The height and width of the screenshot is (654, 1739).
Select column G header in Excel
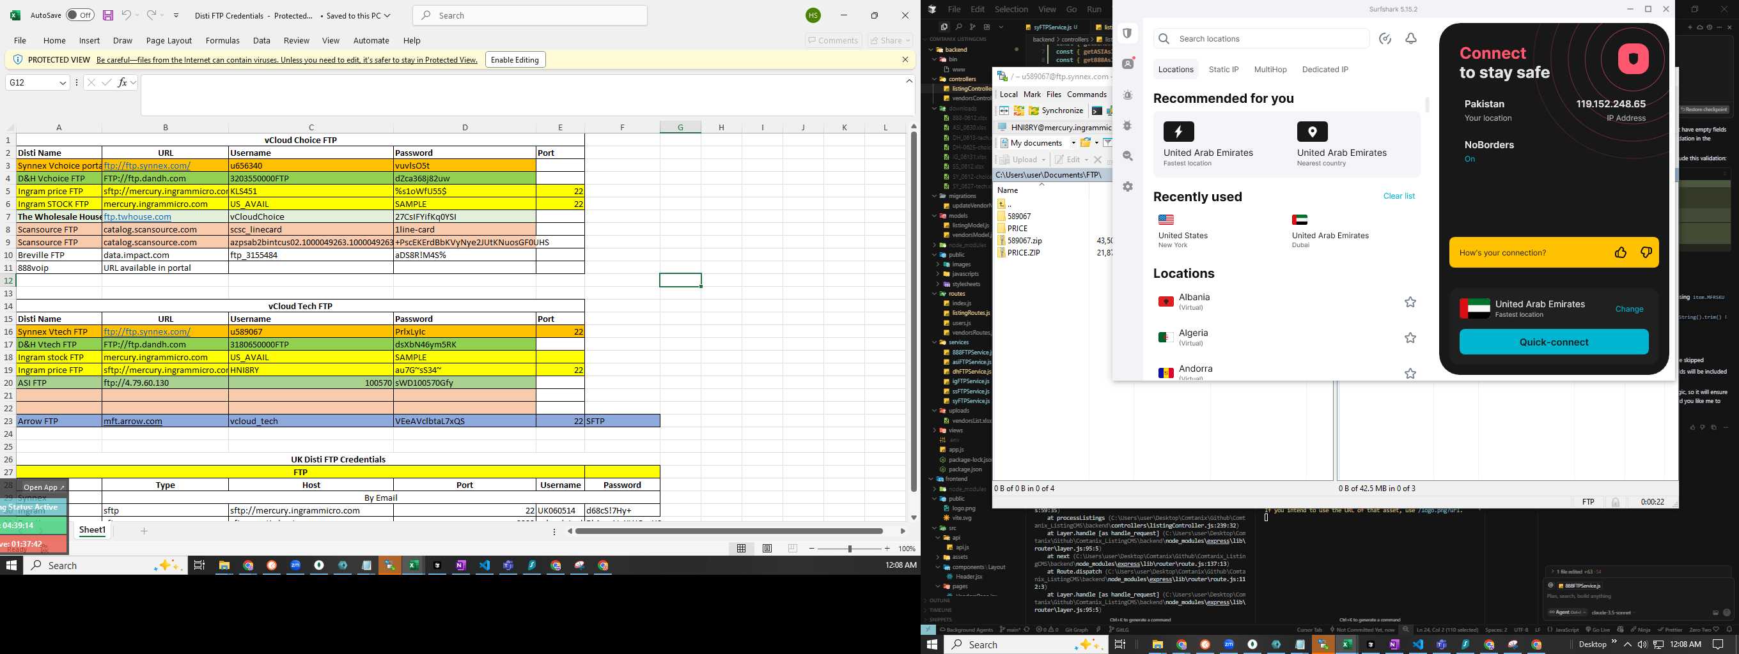[680, 126]
